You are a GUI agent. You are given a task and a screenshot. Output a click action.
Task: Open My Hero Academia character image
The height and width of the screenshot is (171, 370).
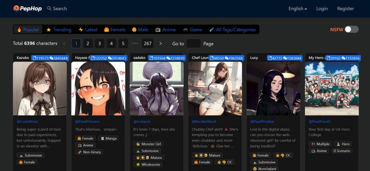332,89
